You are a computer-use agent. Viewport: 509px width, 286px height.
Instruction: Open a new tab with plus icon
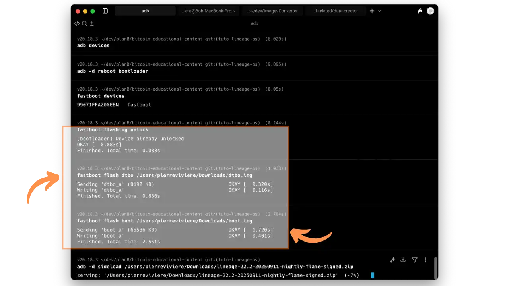coord(372,11)
